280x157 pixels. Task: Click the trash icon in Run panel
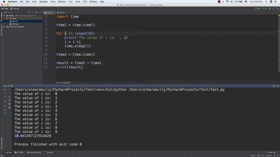pos(9,108)
